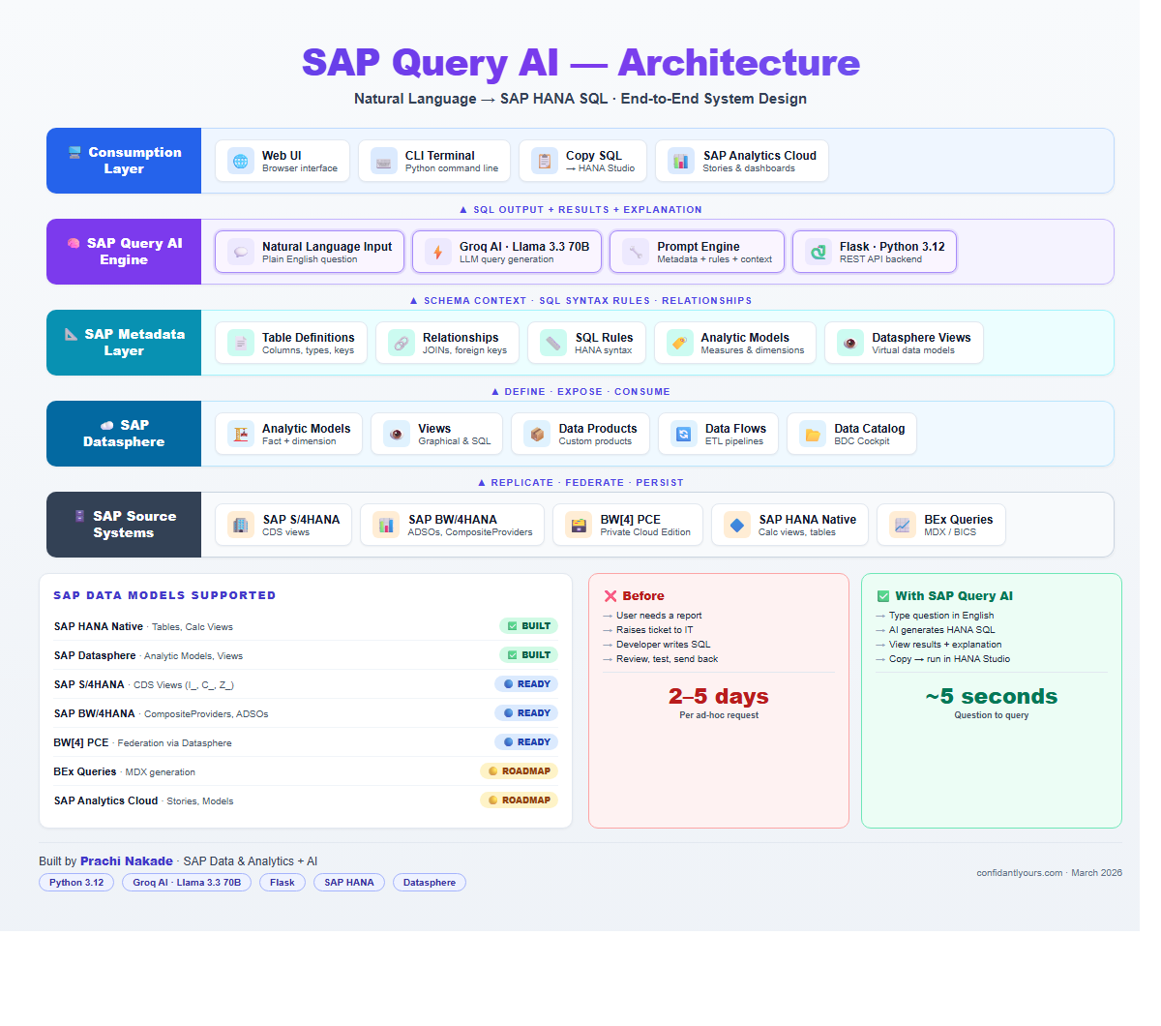Click the Prachi Nakade author link
The height and width of the screenshot is (1026, 1161).
126,860
